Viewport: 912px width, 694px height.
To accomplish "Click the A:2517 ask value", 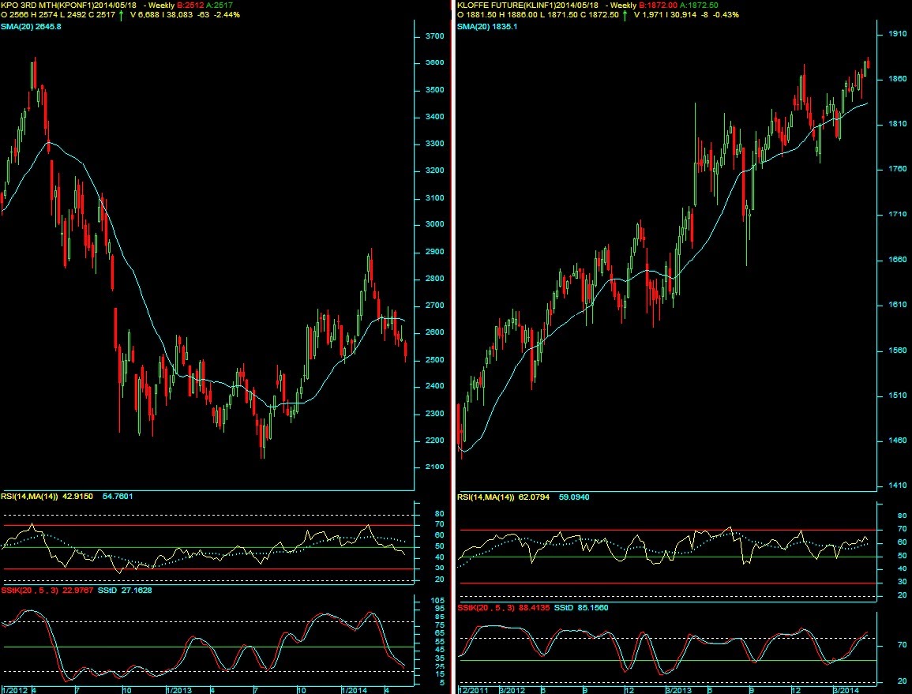I will (x=220, y=6).
